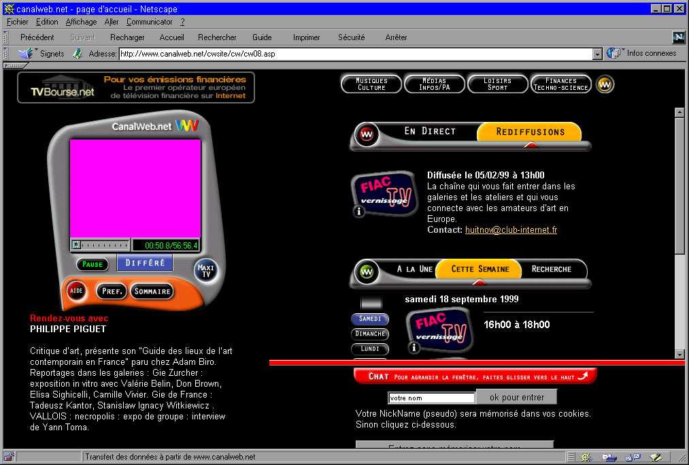
Task: Open the Musiques Culture category
Action: pos(371,84)
